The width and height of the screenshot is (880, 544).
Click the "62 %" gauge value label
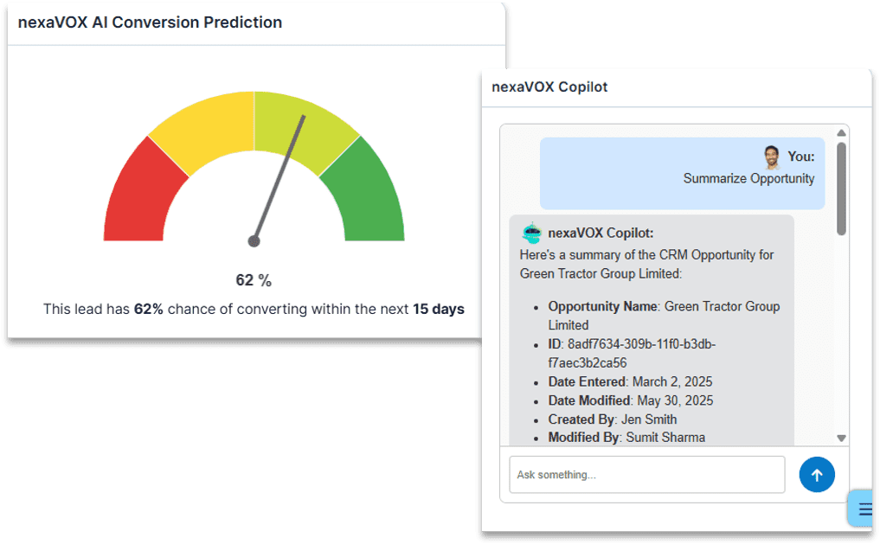(254, 280)
